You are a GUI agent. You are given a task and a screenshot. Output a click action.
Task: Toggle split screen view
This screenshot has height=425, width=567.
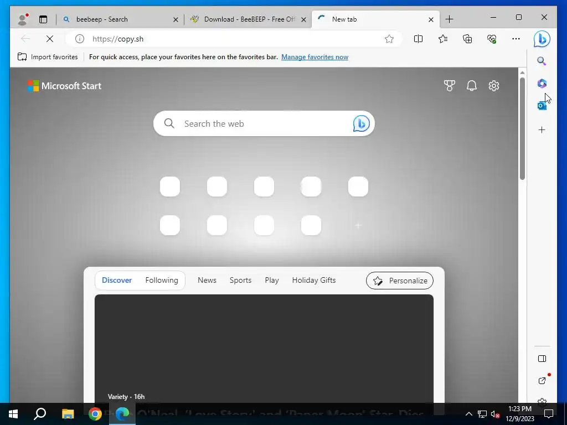(x=419, y=39)
